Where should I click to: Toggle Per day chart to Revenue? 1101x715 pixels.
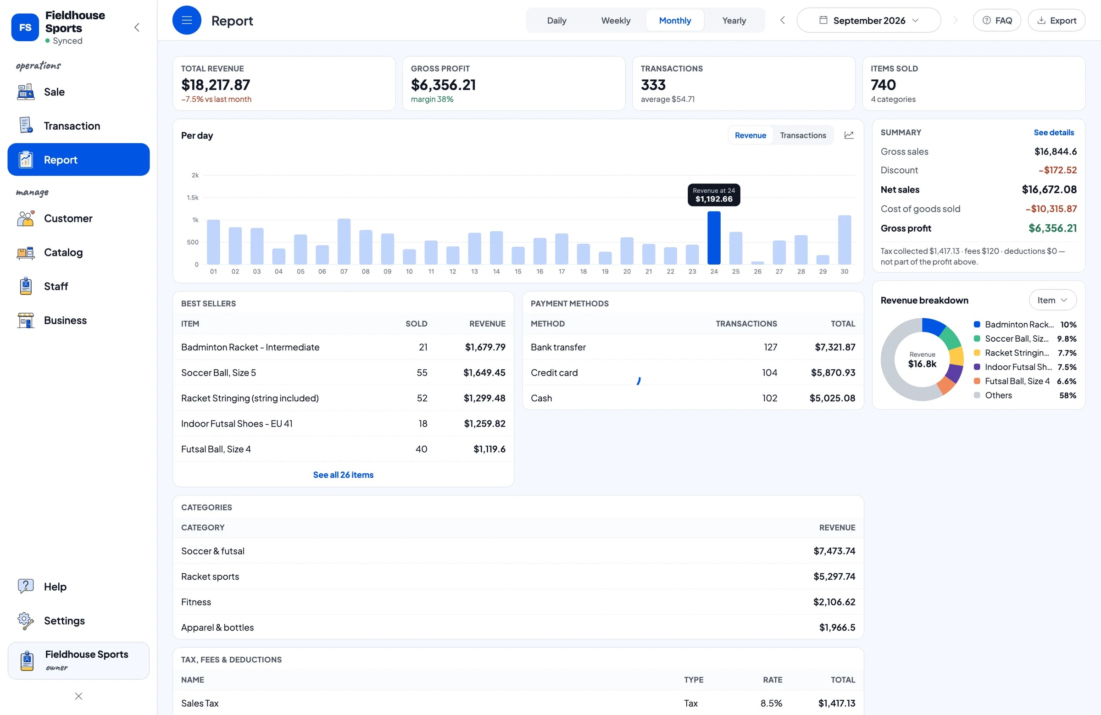751,135
